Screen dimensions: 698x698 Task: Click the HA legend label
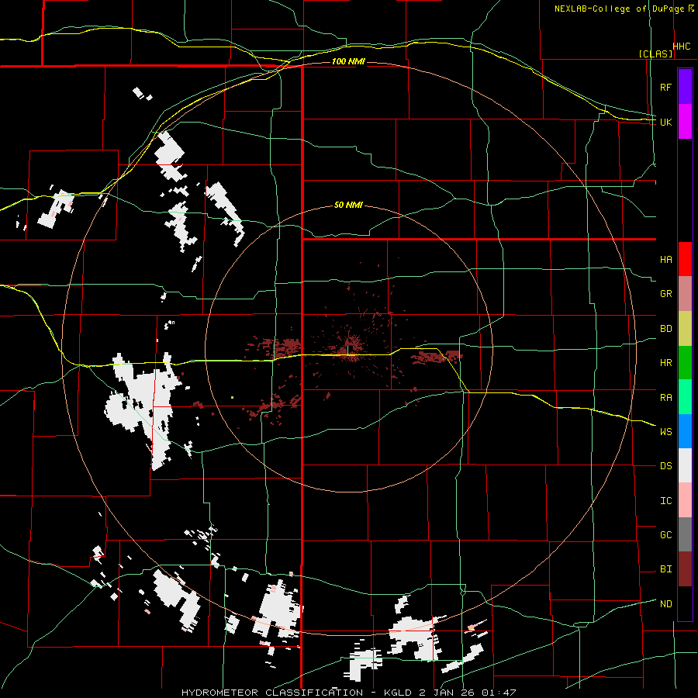tap(666, 259)
